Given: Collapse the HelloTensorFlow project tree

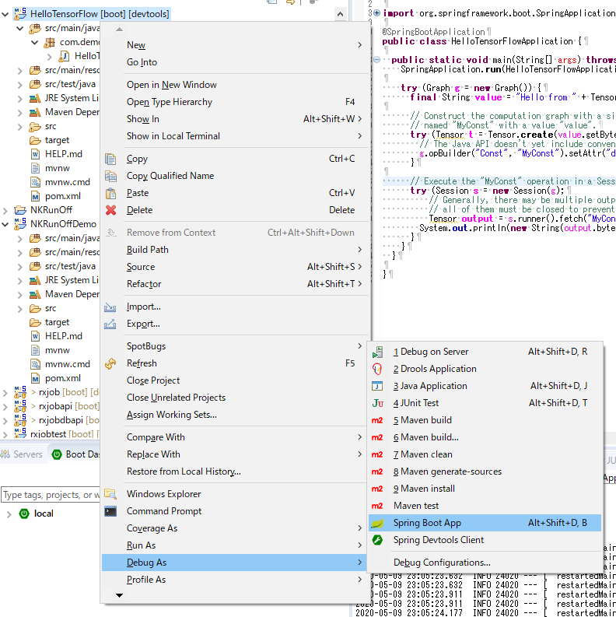Looking at the screenshot, I should pyautogui.click(x=5, y=15).
